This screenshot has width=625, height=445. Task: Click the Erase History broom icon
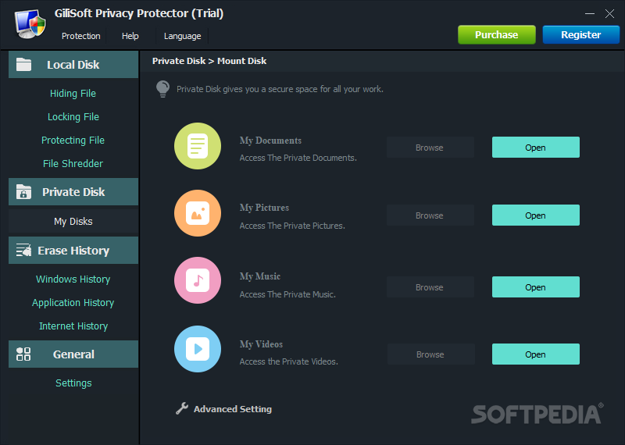coord(23,250)
